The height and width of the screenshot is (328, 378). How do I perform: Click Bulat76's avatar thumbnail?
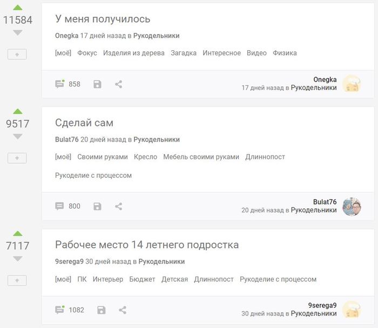coord(352,206)
